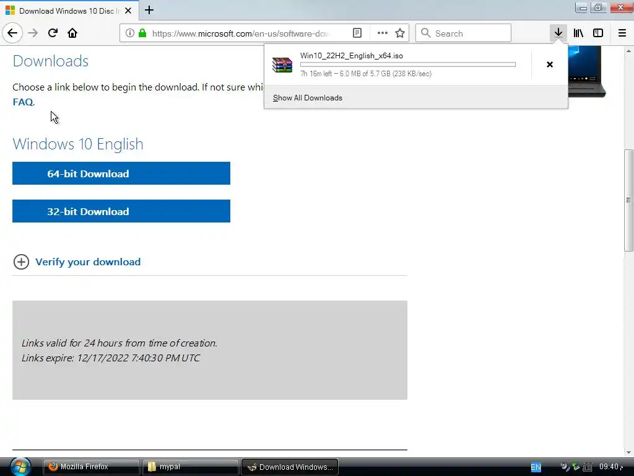The height and width of the screenshot is (476, 634).
Task: Open the Library bookshelf icon
Action: click(x=578, y=33)
